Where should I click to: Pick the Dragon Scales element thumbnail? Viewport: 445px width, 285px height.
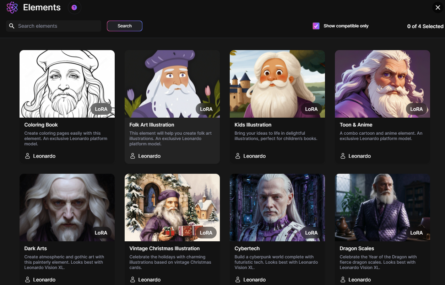tap(382, 208)
